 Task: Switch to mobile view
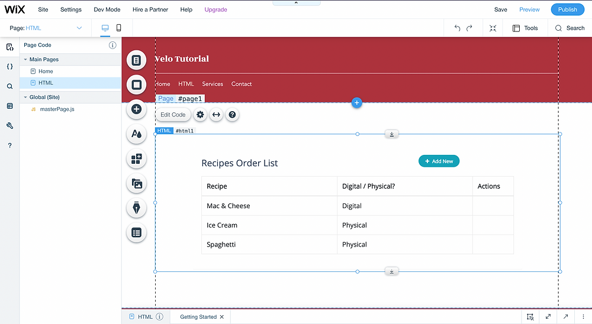pyautogui.click(x=118, y=28)
